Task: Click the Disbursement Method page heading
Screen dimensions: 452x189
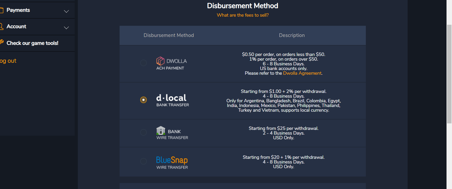Action: pos(243,6)
